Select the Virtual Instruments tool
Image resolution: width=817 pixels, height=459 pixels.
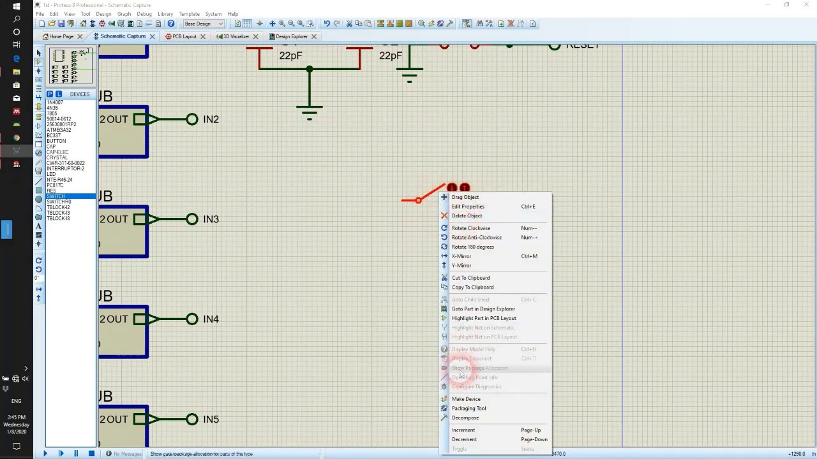click(x=39, y=171)
